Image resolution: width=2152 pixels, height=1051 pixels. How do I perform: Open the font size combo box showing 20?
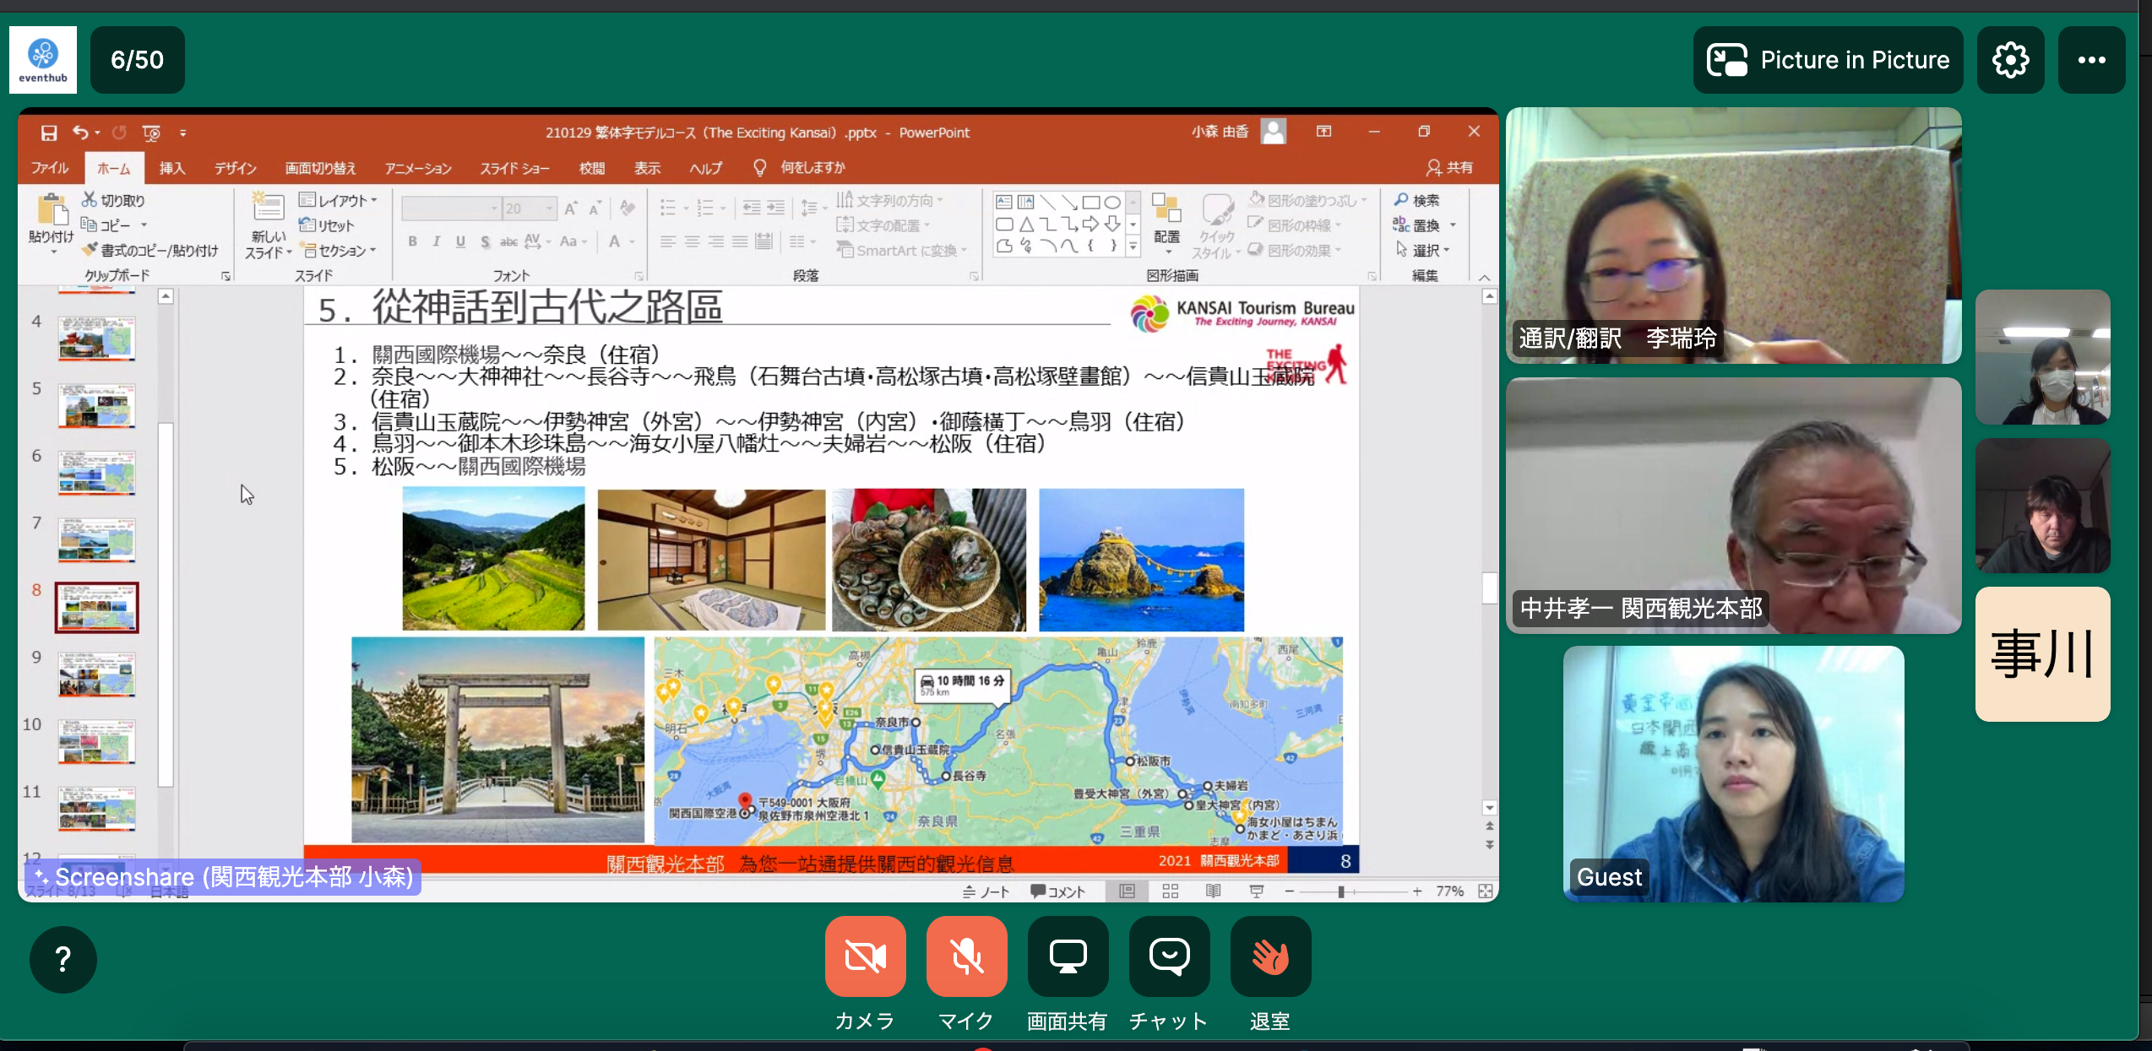[530, 208]
